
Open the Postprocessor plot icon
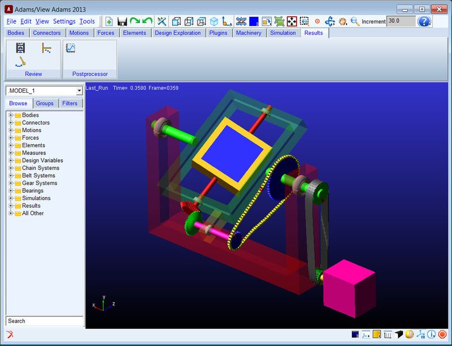point(70,48)
